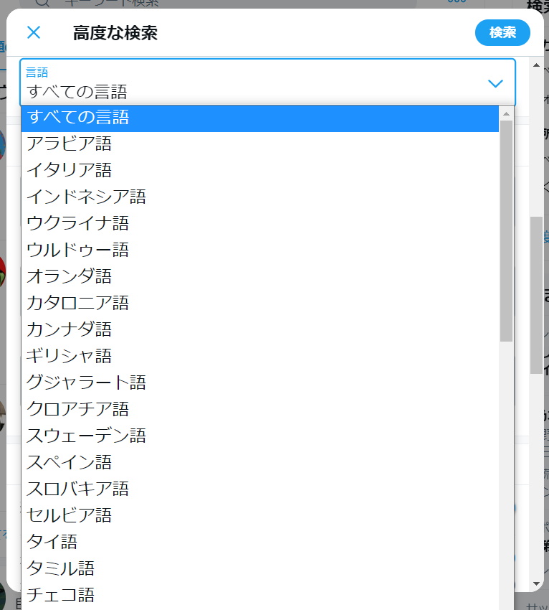Click the language list scroll-up arrow
The height and width of the screenshot is (610, 549).
(506, 113)
